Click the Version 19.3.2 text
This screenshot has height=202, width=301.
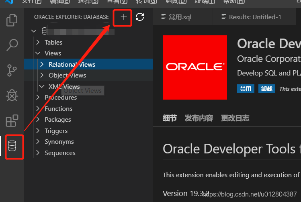click(186, 194)
